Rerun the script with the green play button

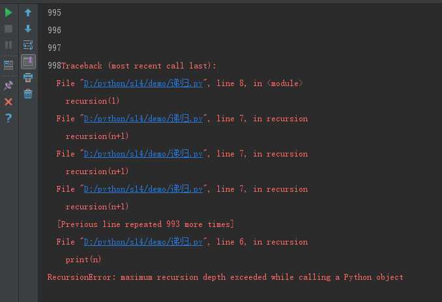tap(8, 12)
